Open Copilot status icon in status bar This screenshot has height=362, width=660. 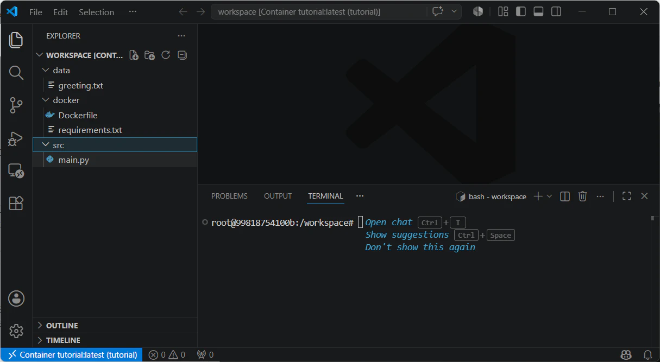(626, 355)
